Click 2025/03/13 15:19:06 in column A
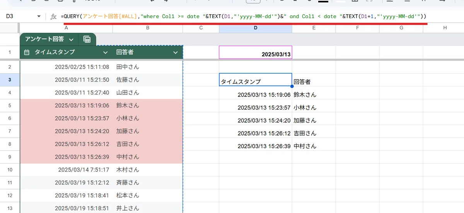Viewport: 464px width, 213px height. coord(66,105)
